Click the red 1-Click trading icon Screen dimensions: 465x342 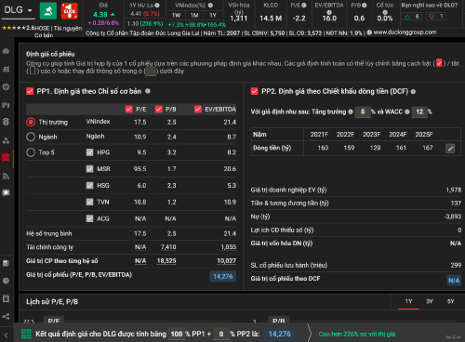point(70,11)
